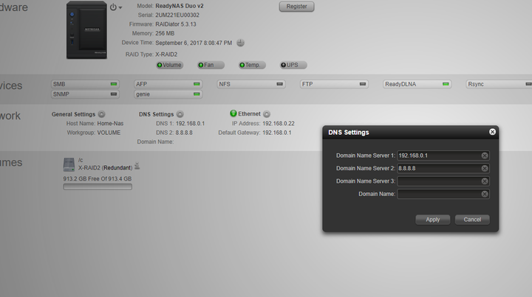Click the RAID Type X-RAID2 value
Viewport: 532px width, 297px height.
(x=166, y=55)
